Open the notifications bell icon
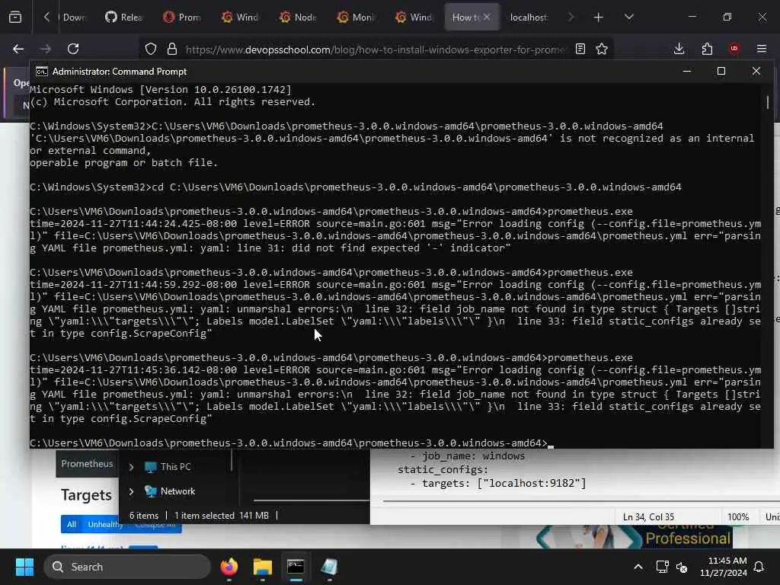The image size is (780, 585). [759, 567]
